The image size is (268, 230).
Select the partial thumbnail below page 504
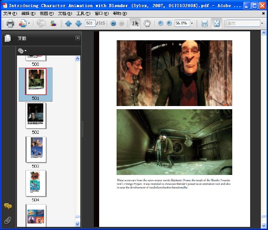pos(36,216)
